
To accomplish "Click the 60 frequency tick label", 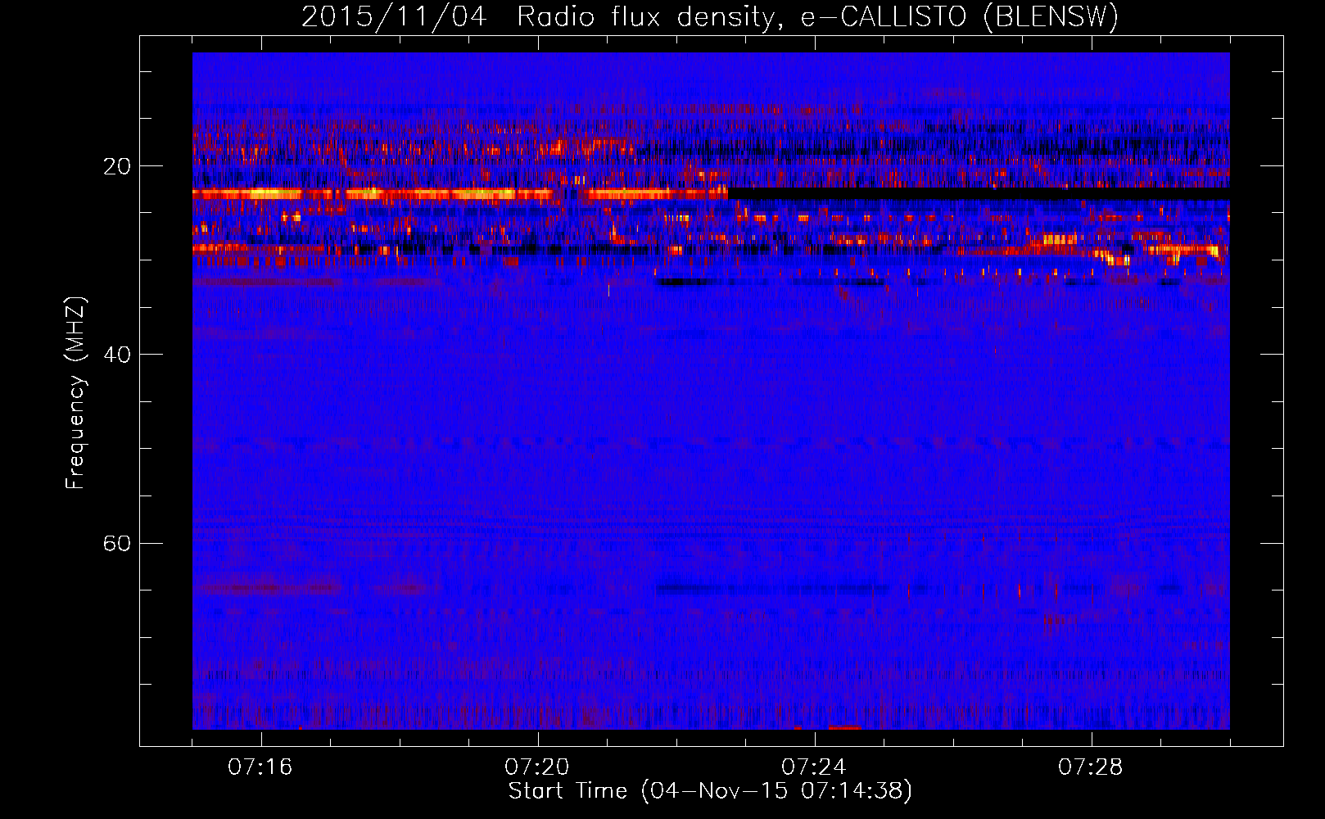I will click(x=117, y=543).
